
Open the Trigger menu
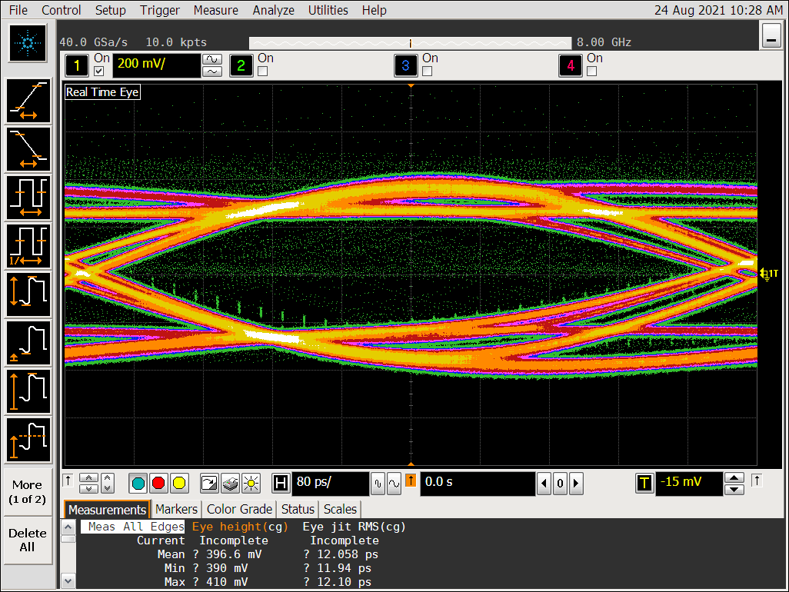tap(159, 10)
